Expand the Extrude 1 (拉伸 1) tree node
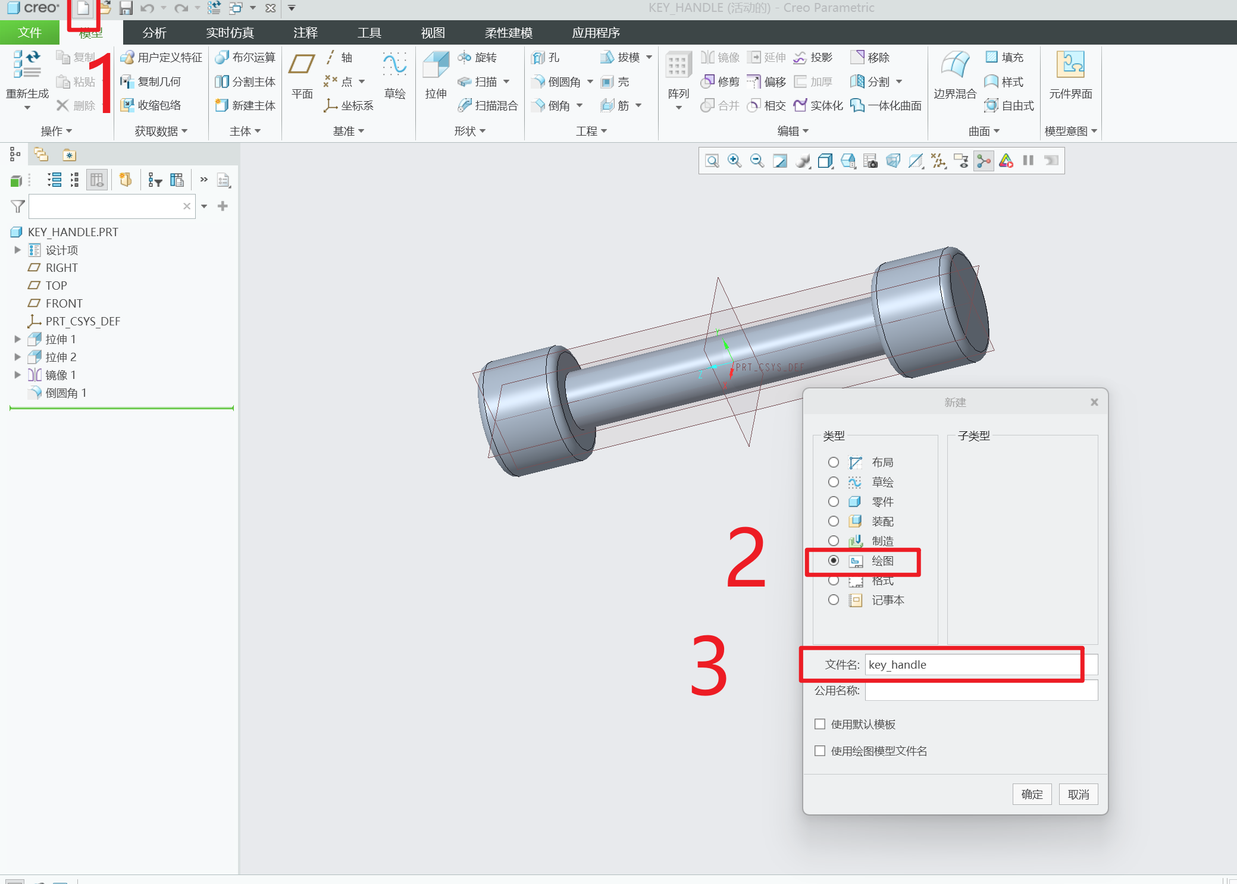Screen dimensions: 1237x884 (17, 339)
